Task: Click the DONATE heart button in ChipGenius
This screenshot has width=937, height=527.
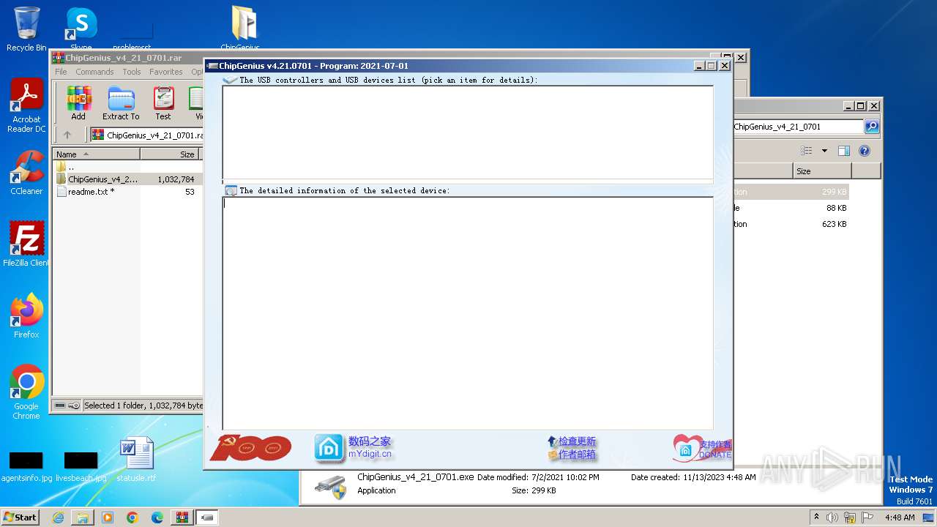Action: click(702, 449)
